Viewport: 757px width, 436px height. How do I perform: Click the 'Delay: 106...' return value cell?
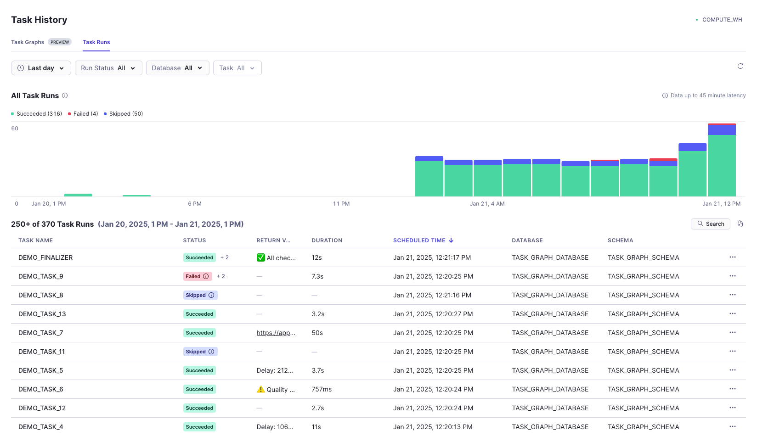[275, 427]
